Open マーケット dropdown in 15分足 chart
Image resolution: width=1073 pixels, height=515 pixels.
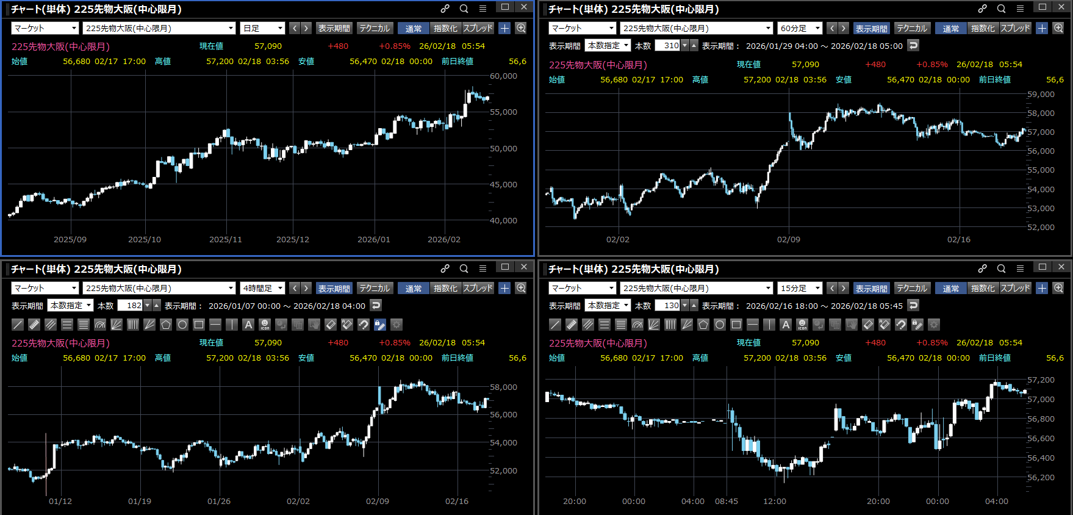click(583, 288)
